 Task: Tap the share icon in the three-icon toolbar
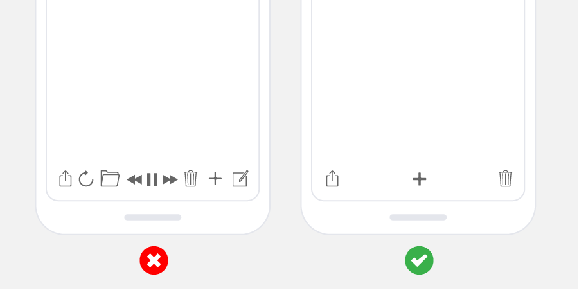(x=332, y=179)
